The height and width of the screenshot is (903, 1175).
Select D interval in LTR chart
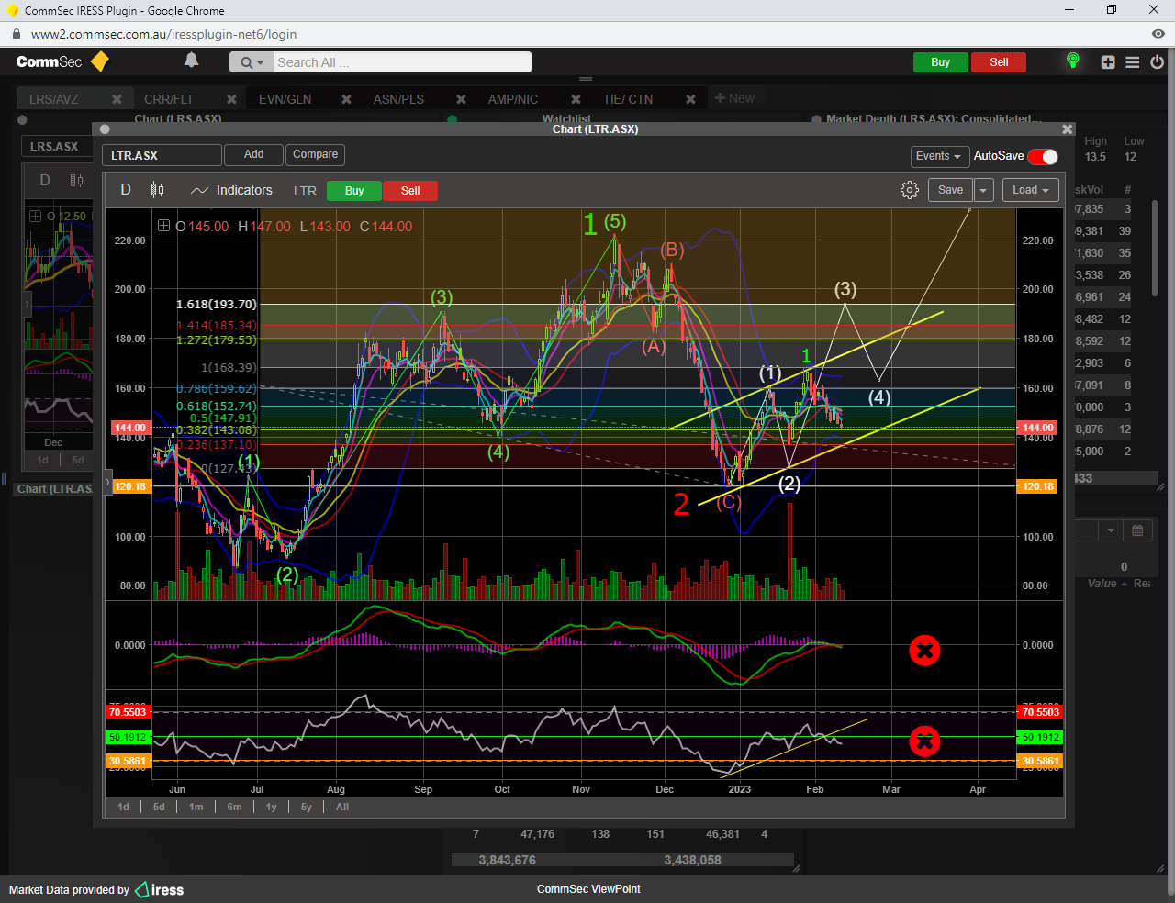(x=126, y=190)
